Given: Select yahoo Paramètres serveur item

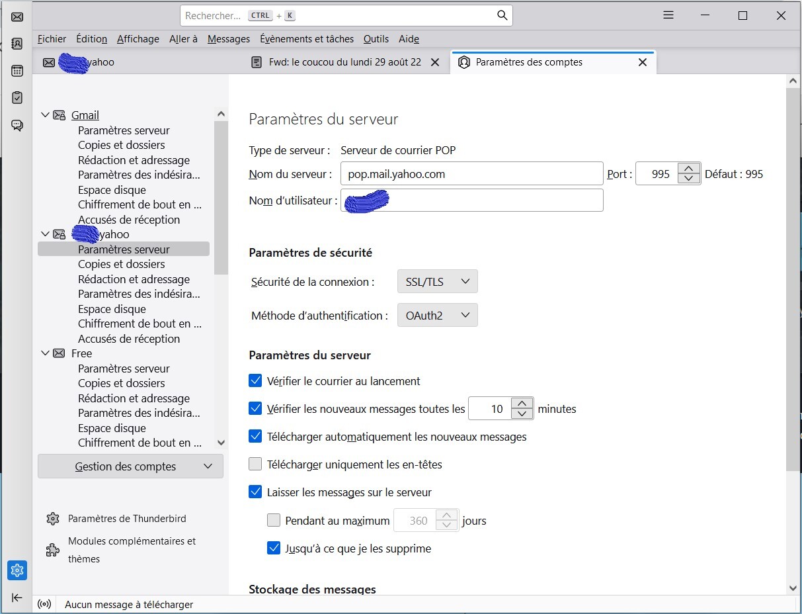Looking at the screenshot, I should [x=124, y=249].
